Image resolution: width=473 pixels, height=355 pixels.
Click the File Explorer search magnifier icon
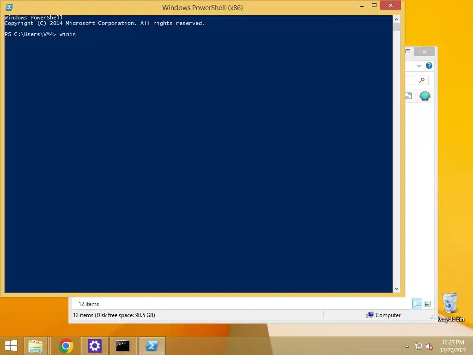422,80
